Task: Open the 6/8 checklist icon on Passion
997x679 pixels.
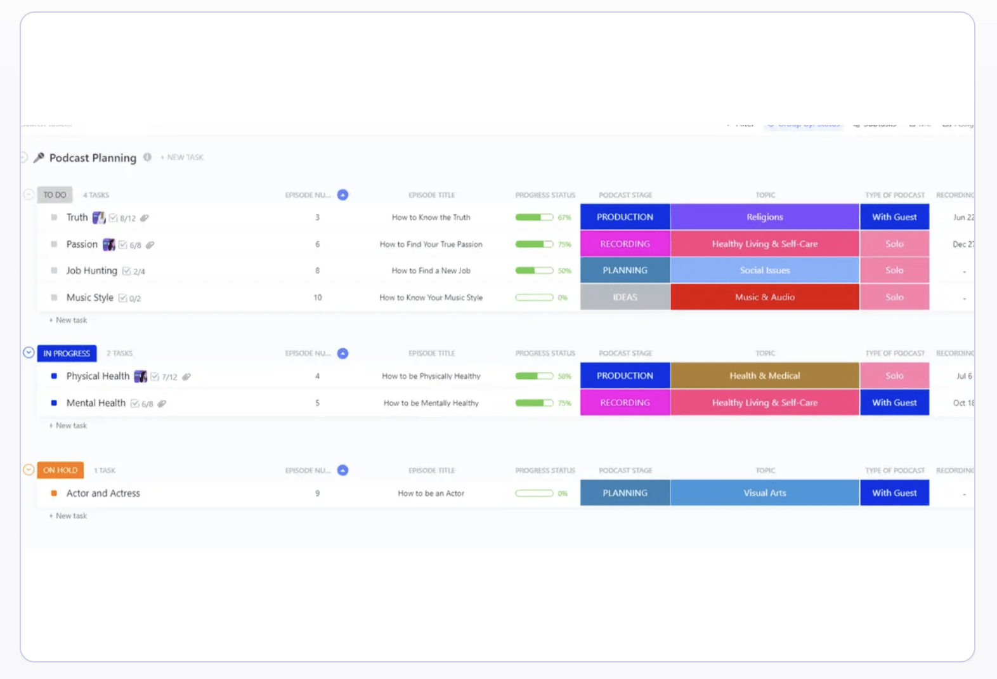Action: [x=123, y=244]
